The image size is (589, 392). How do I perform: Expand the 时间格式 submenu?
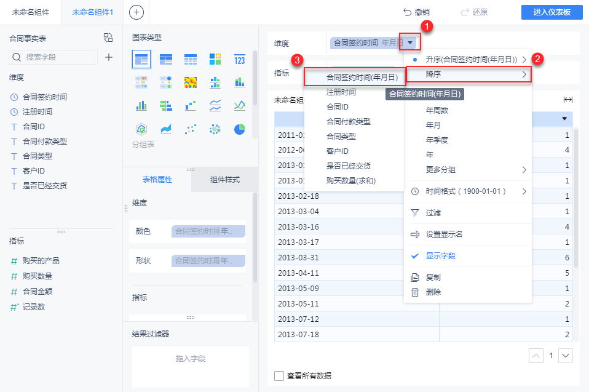[468, 191]
